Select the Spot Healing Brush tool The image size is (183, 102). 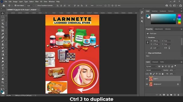point(3,37)
